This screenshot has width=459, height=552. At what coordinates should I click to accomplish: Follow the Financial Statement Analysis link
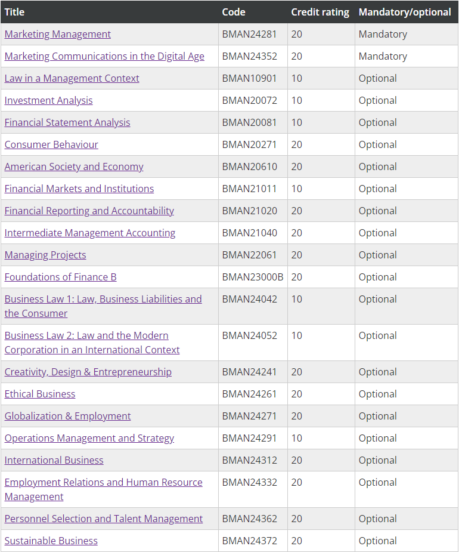(67, 122)
